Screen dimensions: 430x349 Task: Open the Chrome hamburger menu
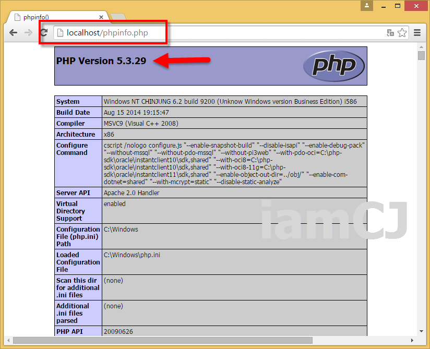coord(417,33)
